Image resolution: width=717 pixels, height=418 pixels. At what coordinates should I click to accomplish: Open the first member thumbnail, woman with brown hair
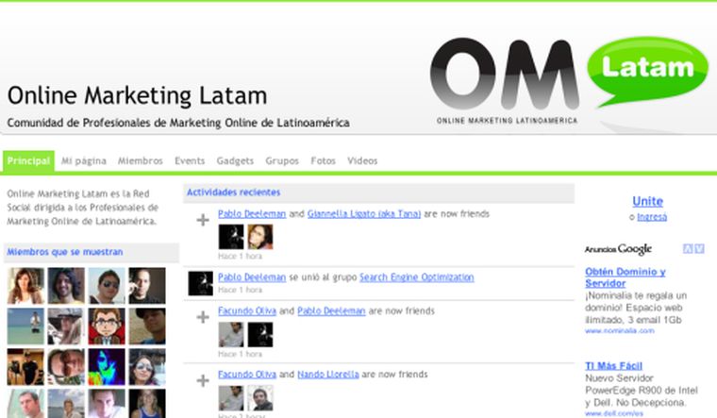(25, 286)
